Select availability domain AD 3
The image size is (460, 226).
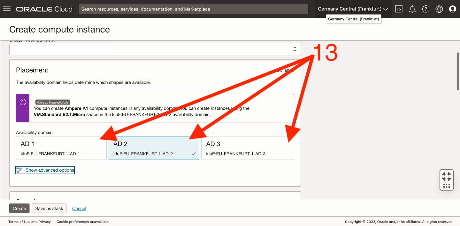click(248, 148)
